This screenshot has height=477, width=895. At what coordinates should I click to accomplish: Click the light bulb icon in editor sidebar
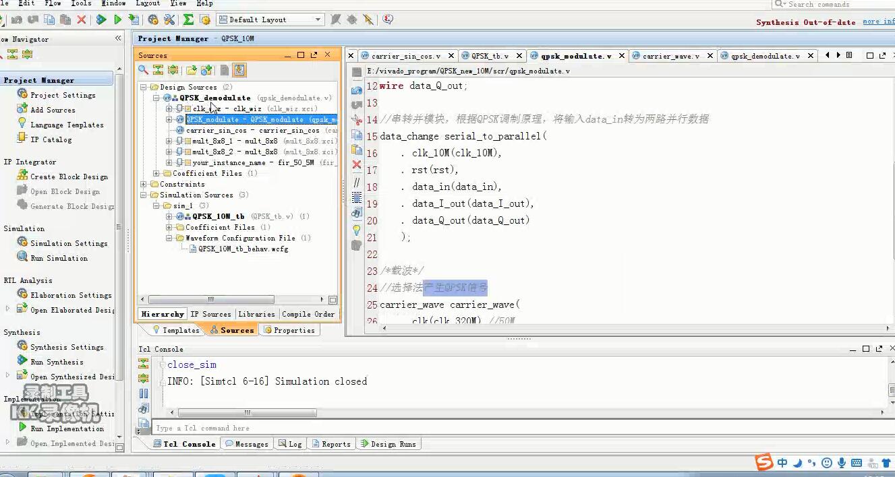click(357, 230)
